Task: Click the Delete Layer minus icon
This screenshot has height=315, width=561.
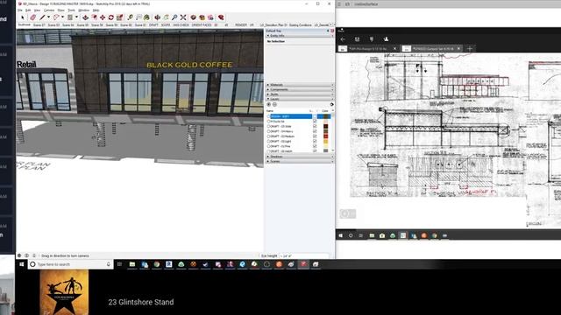Action: pyautogui.click(x=274, y=104)
